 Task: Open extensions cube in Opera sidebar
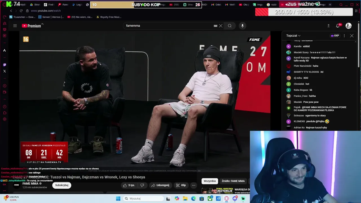coord(5,113)
